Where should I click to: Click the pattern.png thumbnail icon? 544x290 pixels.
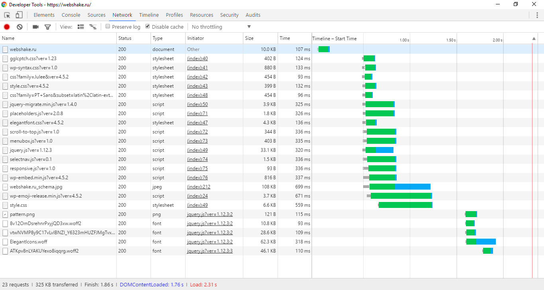click(5, 214)
